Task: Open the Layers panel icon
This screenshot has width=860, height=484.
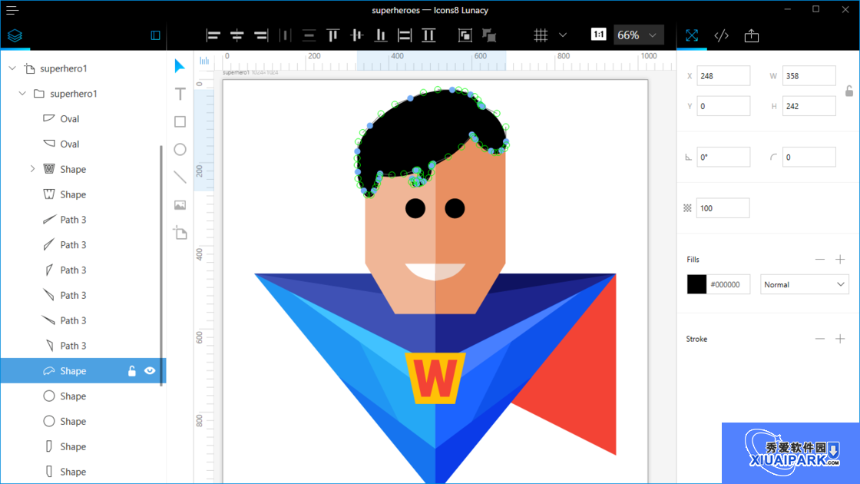Action: pos(15,35)
